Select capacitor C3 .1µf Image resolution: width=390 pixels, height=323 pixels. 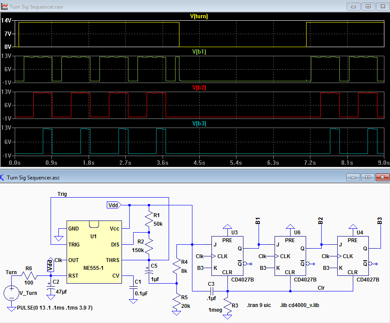pyautogui.click(x=211, y=291)
